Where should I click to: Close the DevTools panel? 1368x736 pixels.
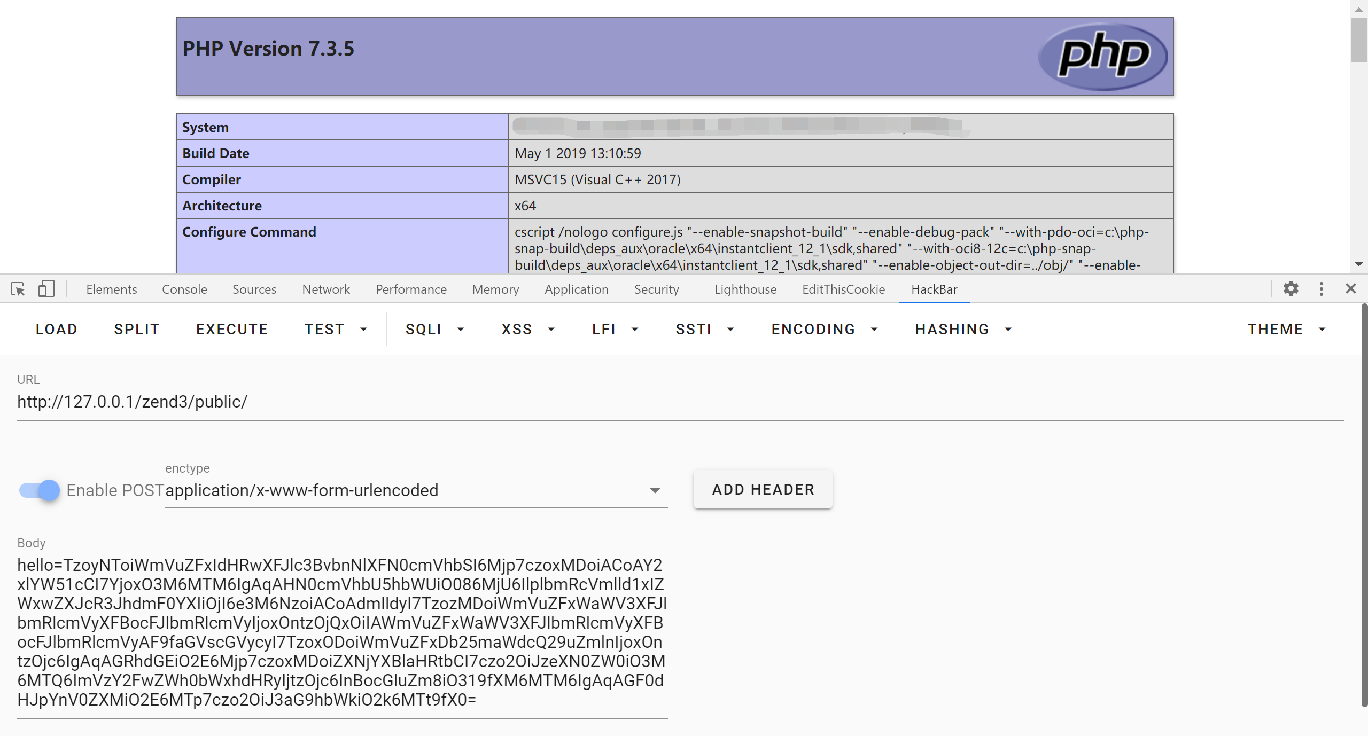pyautogui.click(x=1351, y=289)
